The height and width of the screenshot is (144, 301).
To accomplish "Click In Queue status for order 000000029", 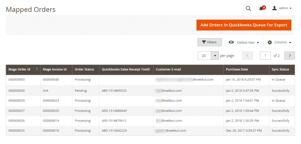I will [x=278, y=101].
